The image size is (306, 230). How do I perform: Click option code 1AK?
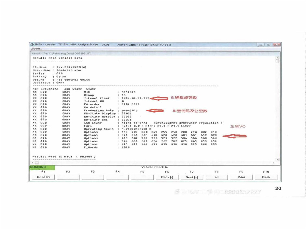tap(124, 132)
